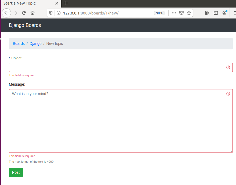Screen dimensions: 236x185
Task: Click required error below Subject field
Action: [22, 75]
